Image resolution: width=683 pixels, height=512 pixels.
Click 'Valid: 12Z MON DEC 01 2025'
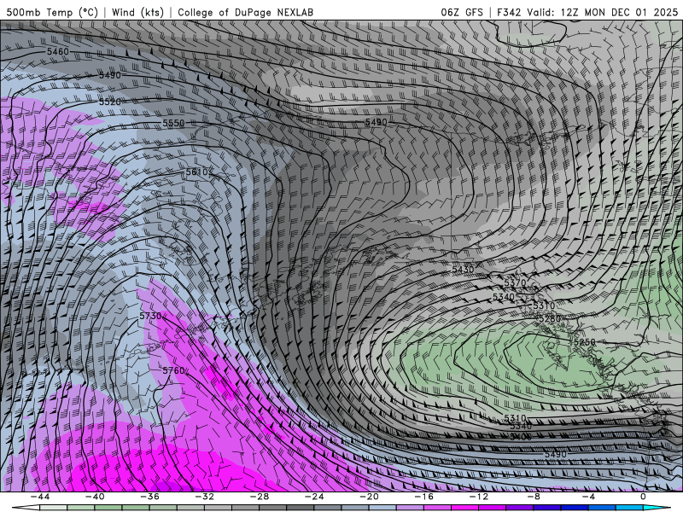point(602,12)
